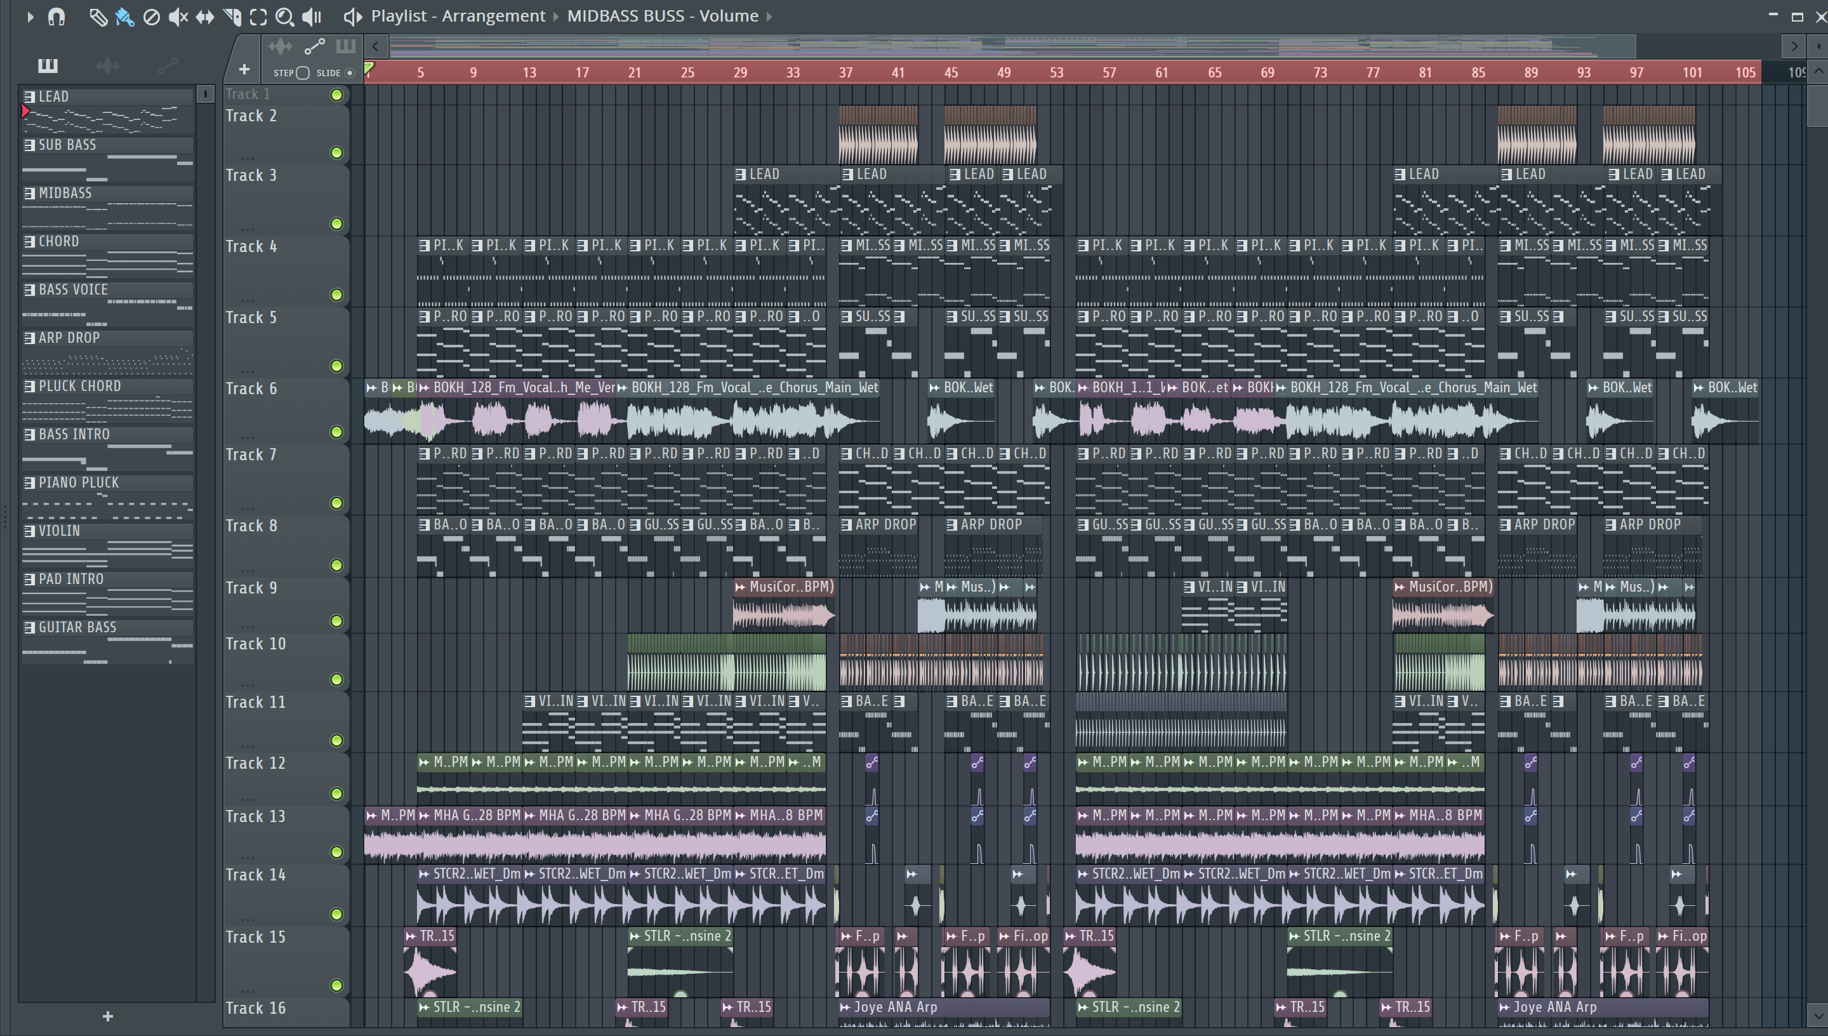This screenshot has width=1828, height=1036.
Task: Mute Track 1 using its green LED
Action: pos(336,95)
